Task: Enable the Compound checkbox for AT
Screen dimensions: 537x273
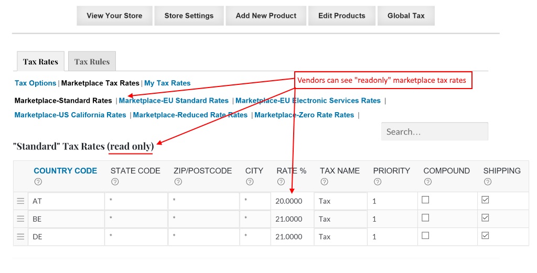Action: [x=425, y=200]
